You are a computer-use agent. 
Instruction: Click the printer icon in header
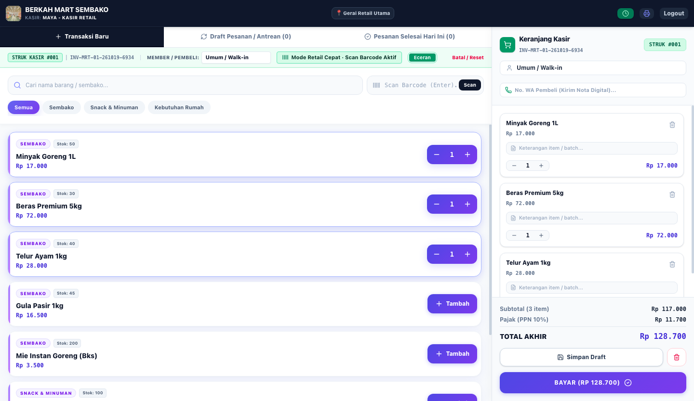647,13
